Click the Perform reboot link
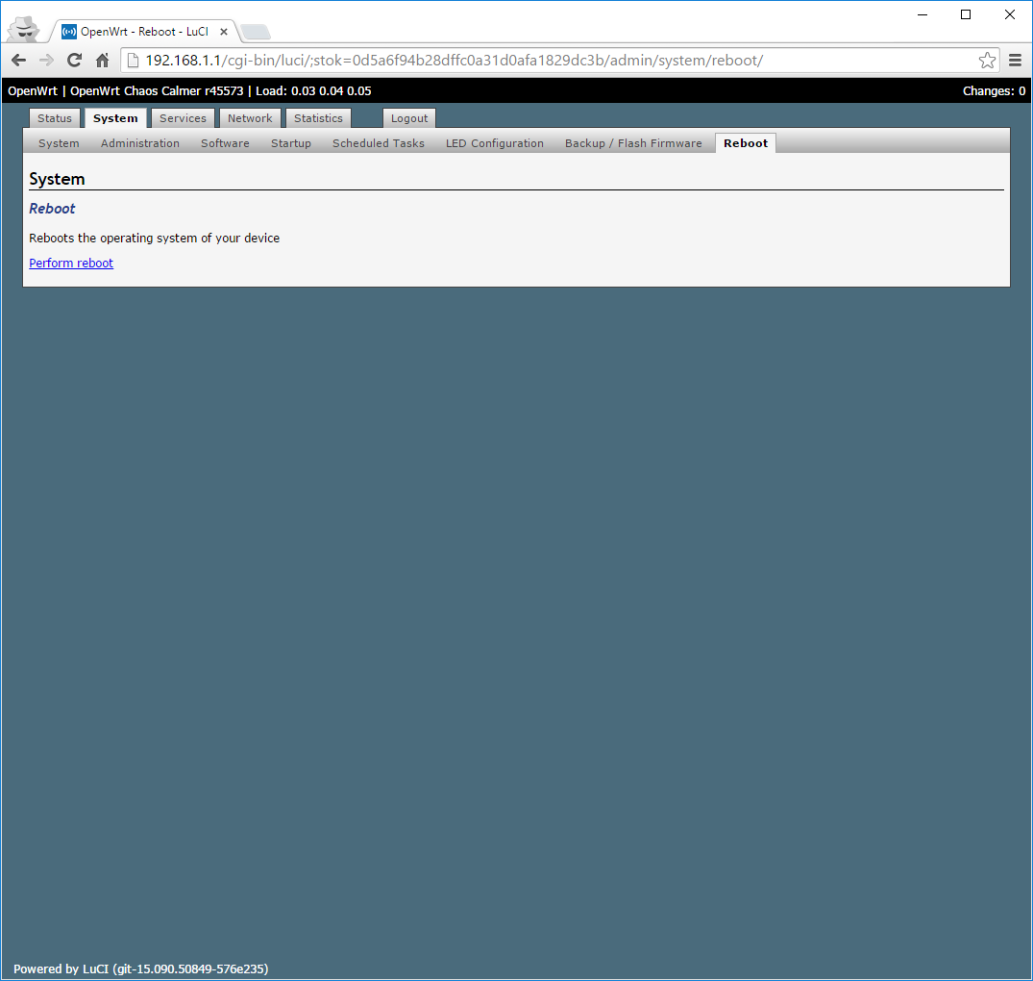Image resolution: width=1033 pixels, height=981 pixels. click(x=71, y=263)
